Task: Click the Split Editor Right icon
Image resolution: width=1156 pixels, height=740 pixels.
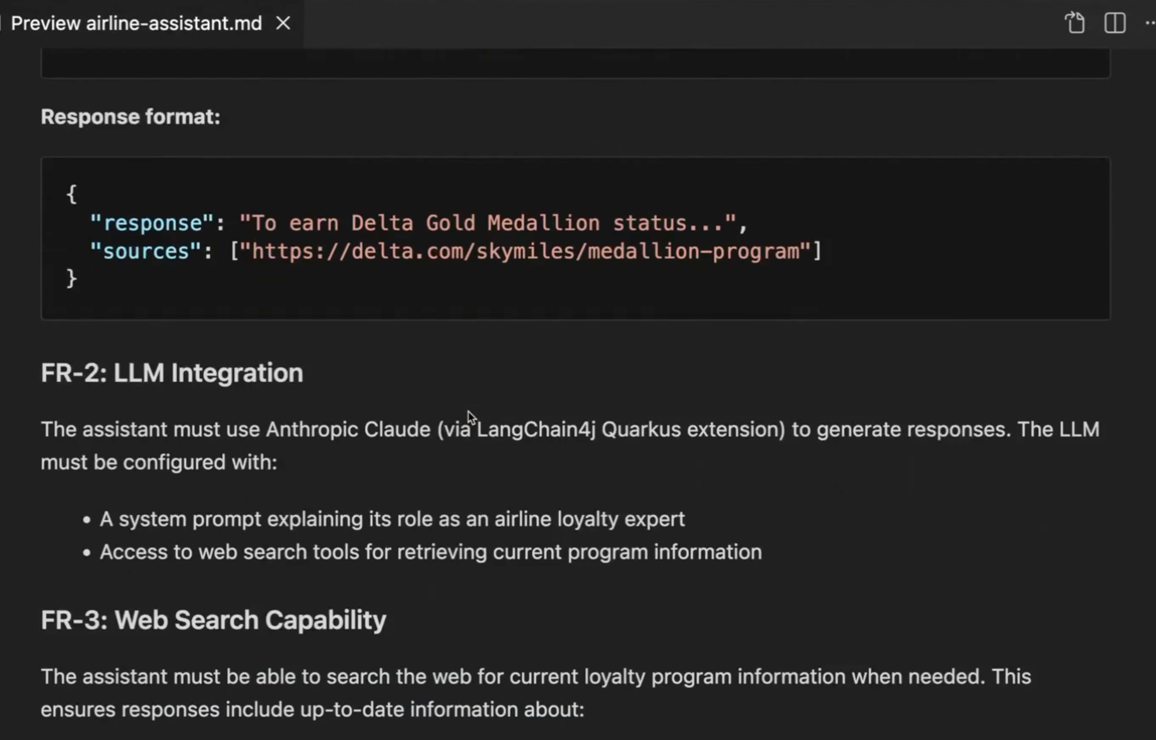Action: tap(1114, 23)
